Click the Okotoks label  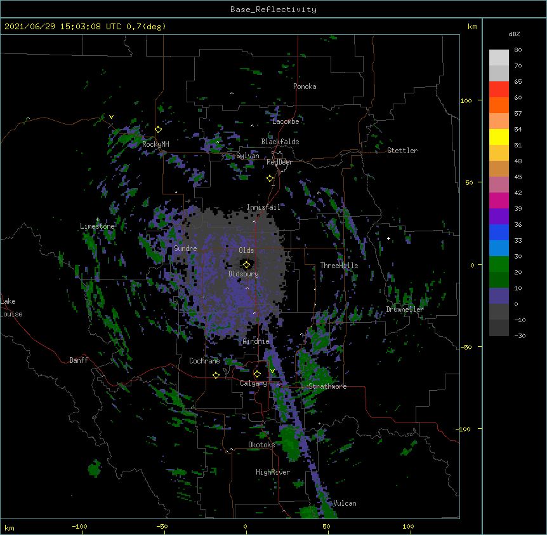[261, 445]
